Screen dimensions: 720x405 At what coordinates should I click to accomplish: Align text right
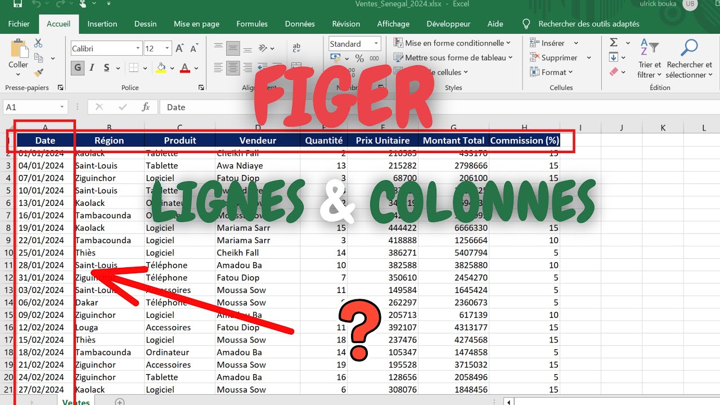247,68
